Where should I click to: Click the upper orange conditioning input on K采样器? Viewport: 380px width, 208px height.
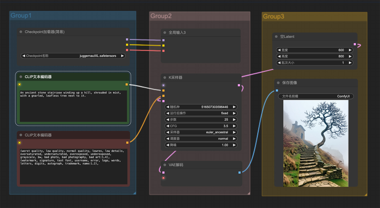click(163, 90)
